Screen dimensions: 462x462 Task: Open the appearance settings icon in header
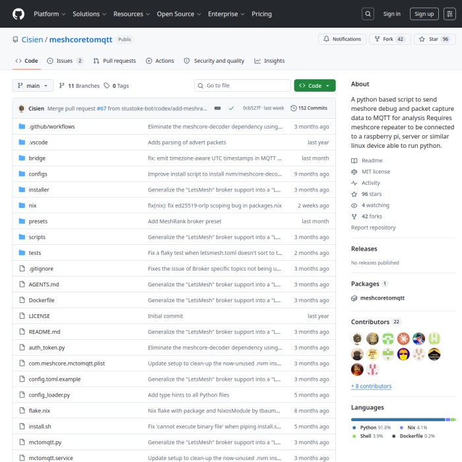[449, 14]
